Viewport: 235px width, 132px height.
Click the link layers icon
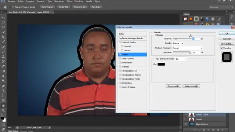click(195, 130)
